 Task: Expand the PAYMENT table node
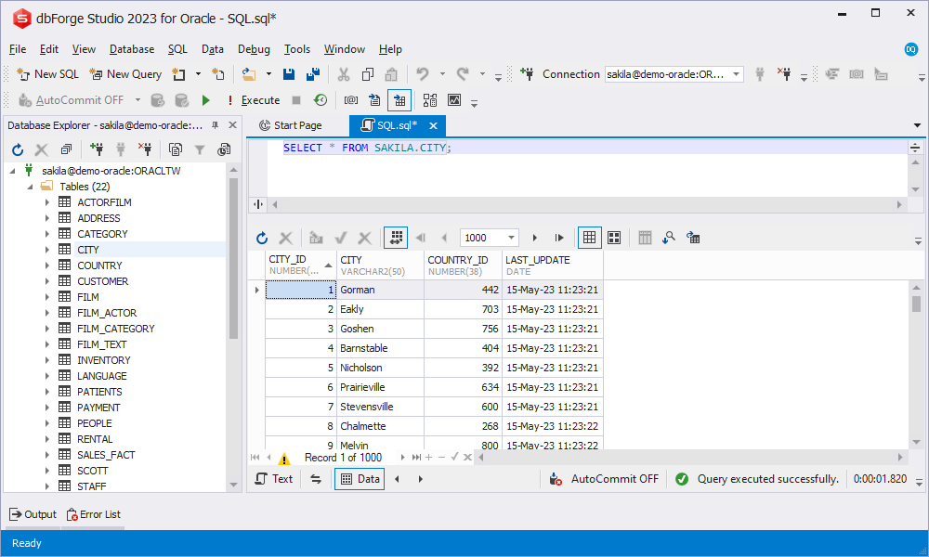47,408
